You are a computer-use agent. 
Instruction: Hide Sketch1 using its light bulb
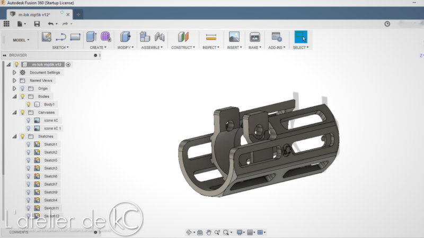(x=29, y=144)
